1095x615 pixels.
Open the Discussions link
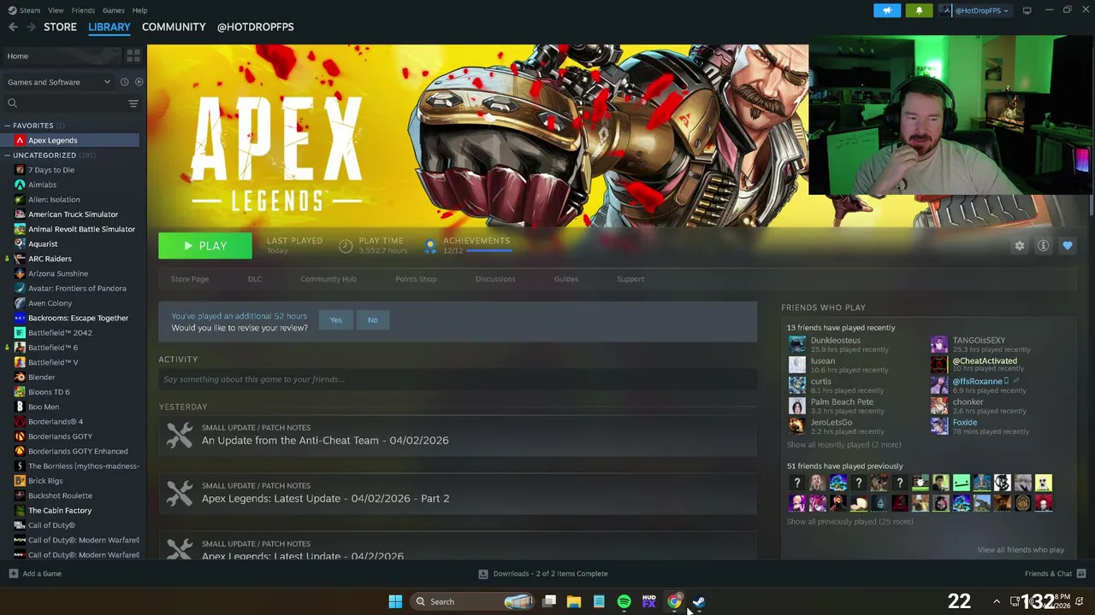click(x=495, y=279)
